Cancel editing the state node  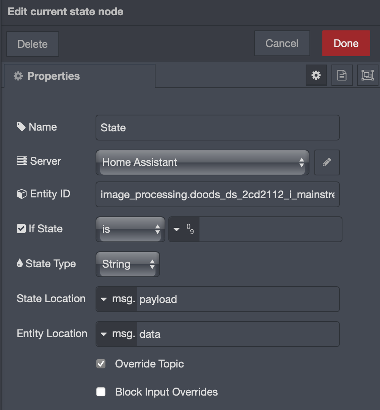click(x=282, y=43)
